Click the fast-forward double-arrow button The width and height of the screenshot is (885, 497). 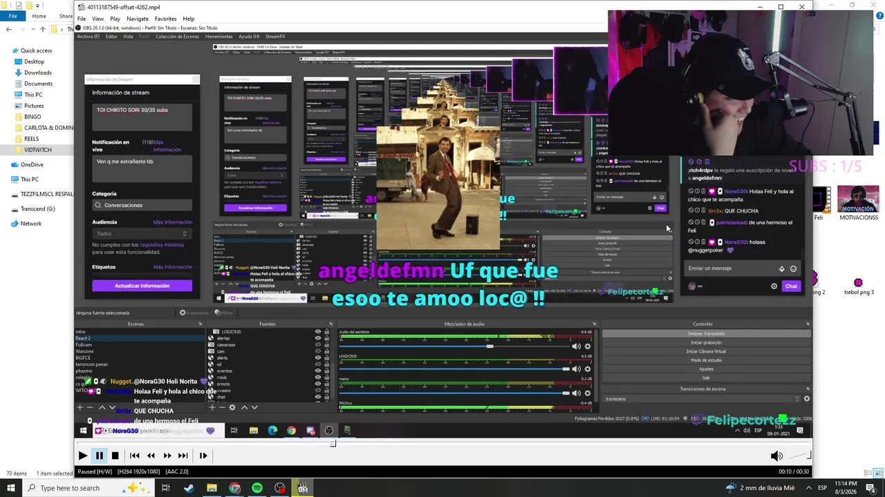pos(167,456)
